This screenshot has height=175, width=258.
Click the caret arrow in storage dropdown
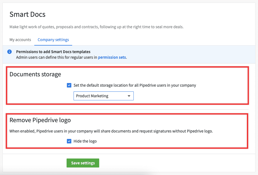[x=129, y=96]
